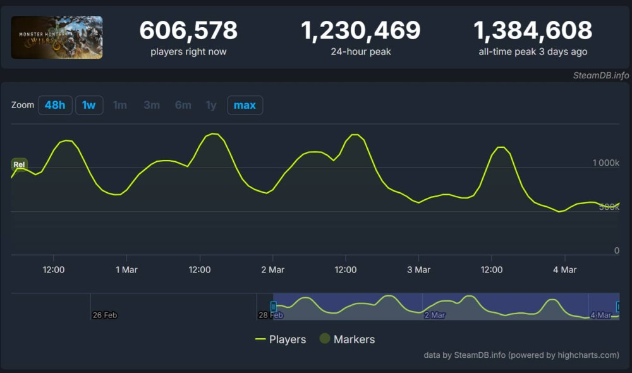Screen dimensions: 632x373
Task: Click the 26 Feb area in navigator
Action: click(x=105, y=315)
